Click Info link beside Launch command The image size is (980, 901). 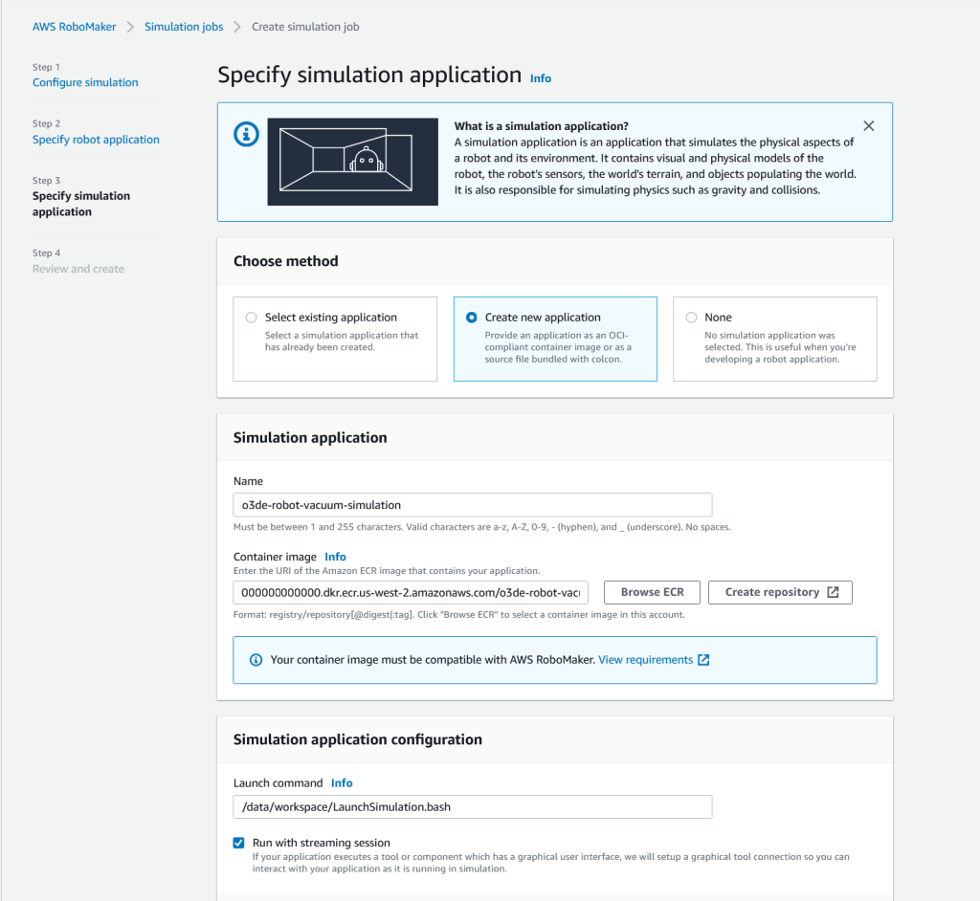coord(342,783)
